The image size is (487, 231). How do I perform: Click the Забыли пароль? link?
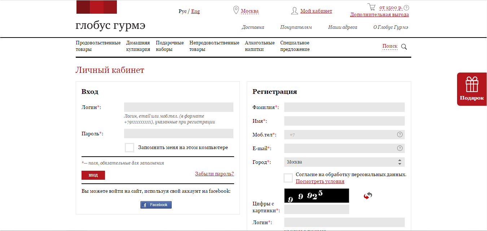pyautogui.click(x=215, y=174)
